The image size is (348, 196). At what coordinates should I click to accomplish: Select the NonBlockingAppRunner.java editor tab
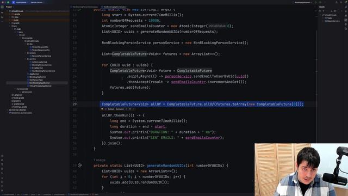tap(114, 7)
